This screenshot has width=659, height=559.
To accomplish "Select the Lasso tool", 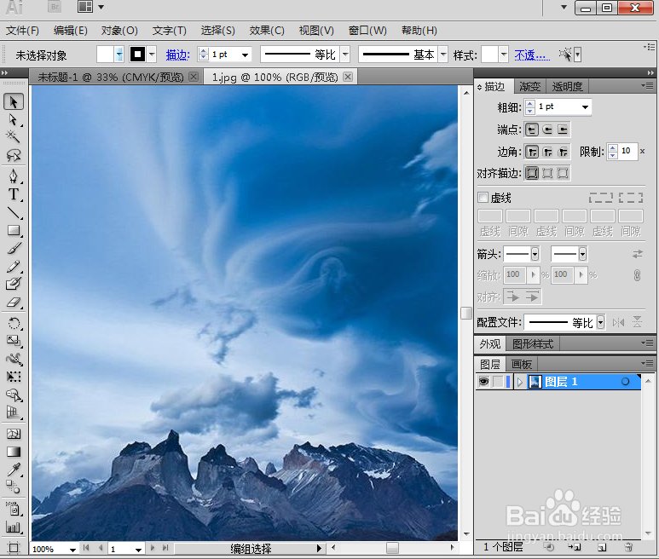I will pyautogui.click(x=14, y=155).
